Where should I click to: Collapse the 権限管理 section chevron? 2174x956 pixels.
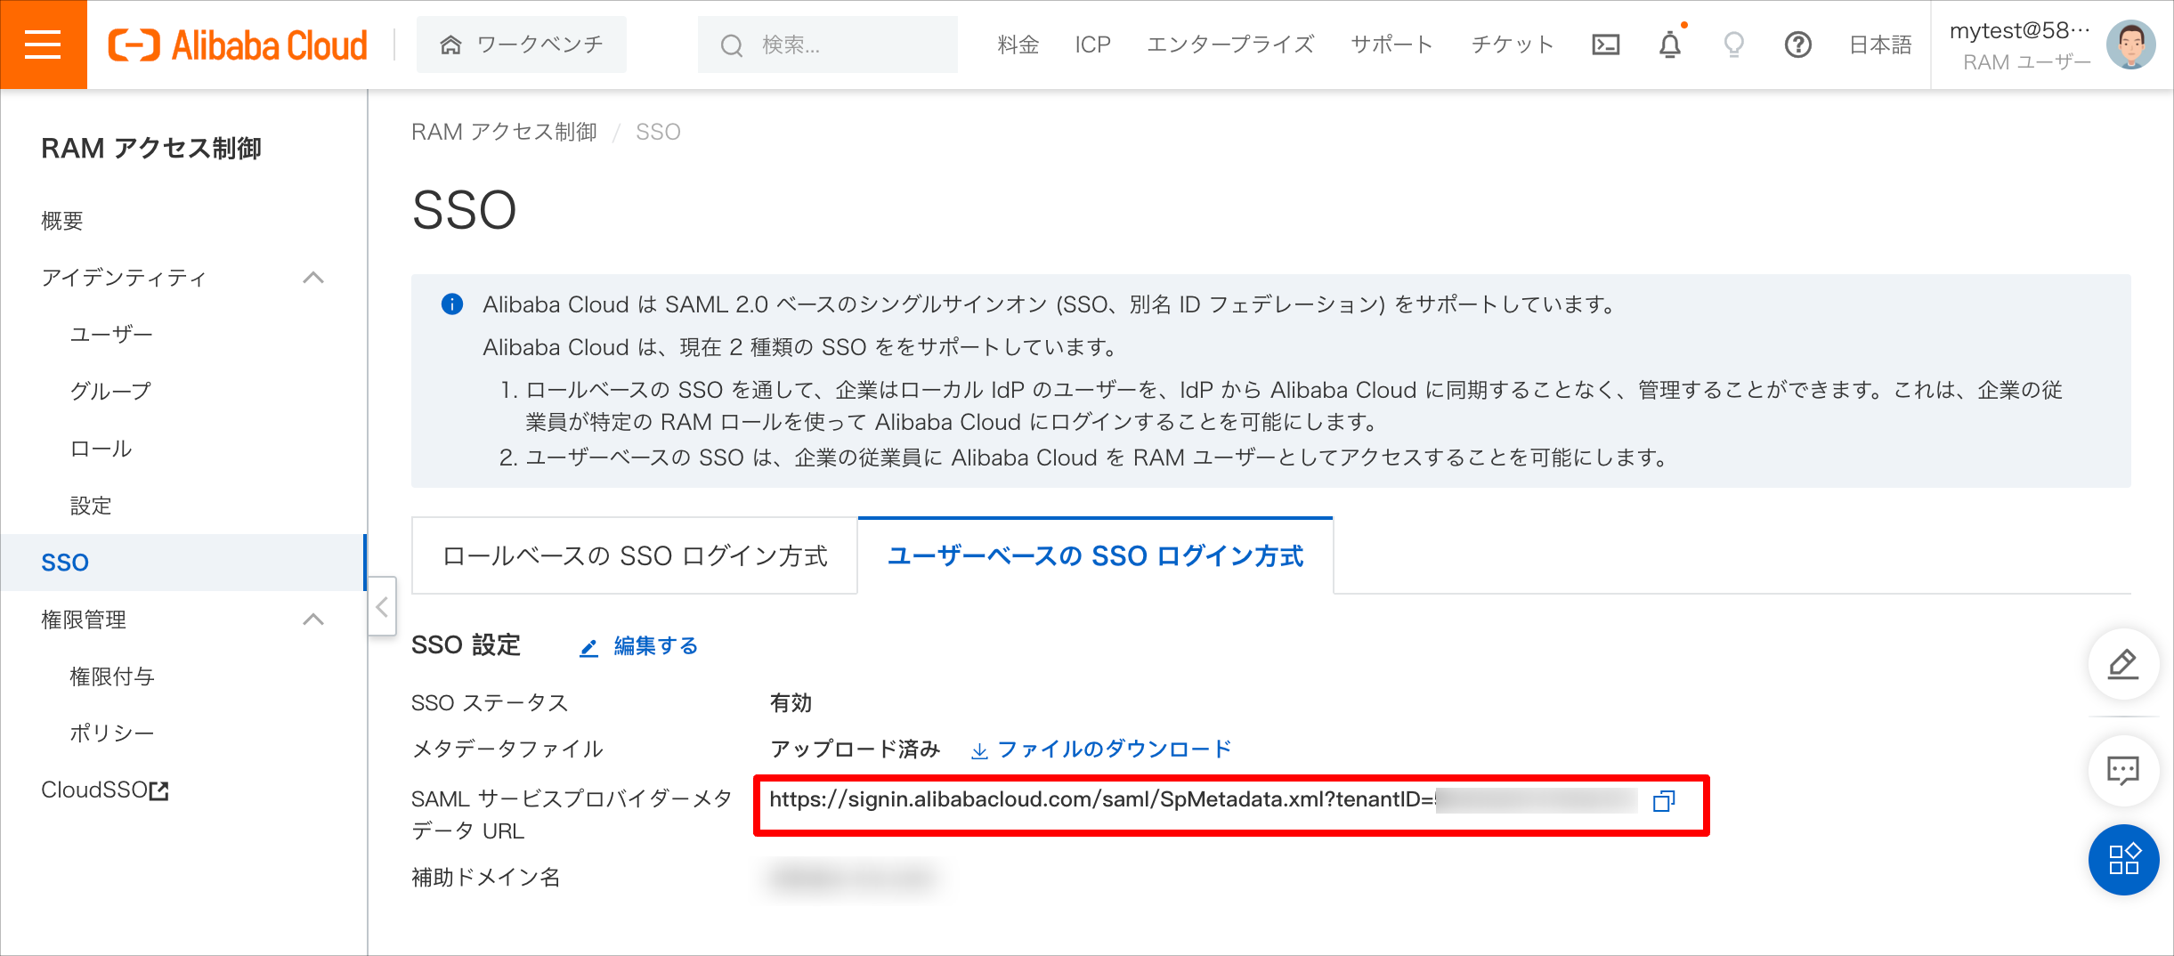coord(313,620)
